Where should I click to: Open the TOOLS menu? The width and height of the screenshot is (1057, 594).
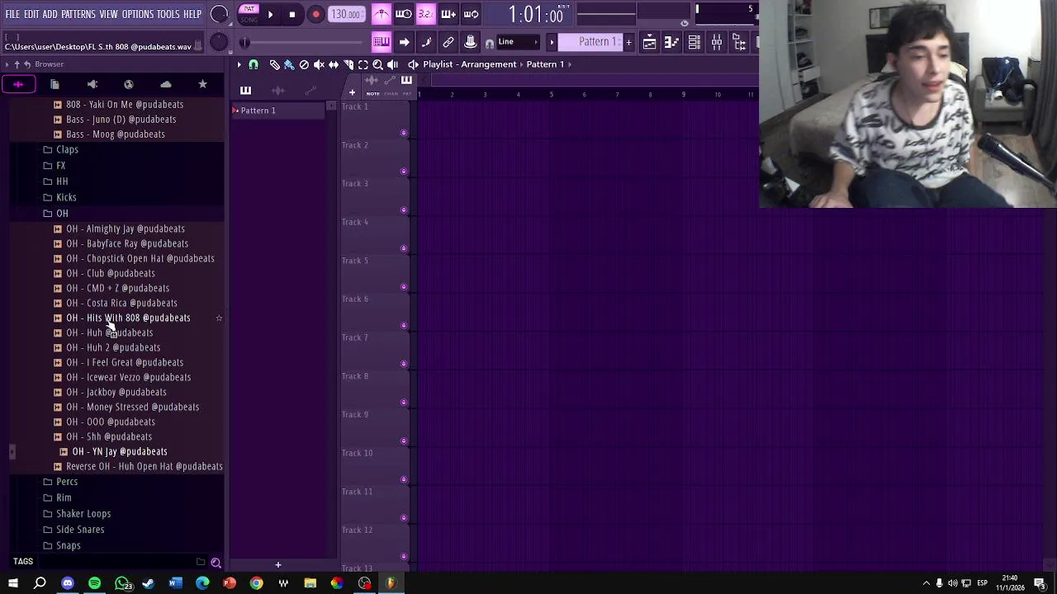click(168, 14)
